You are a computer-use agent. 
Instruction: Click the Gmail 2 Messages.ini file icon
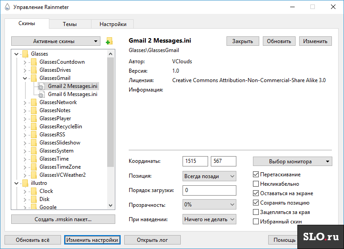click(42, 87)
